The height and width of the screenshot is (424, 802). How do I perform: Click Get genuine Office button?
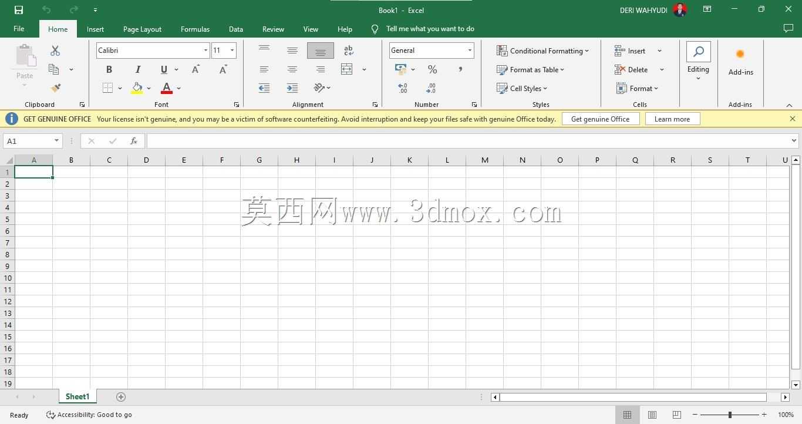tap(600, 119)
